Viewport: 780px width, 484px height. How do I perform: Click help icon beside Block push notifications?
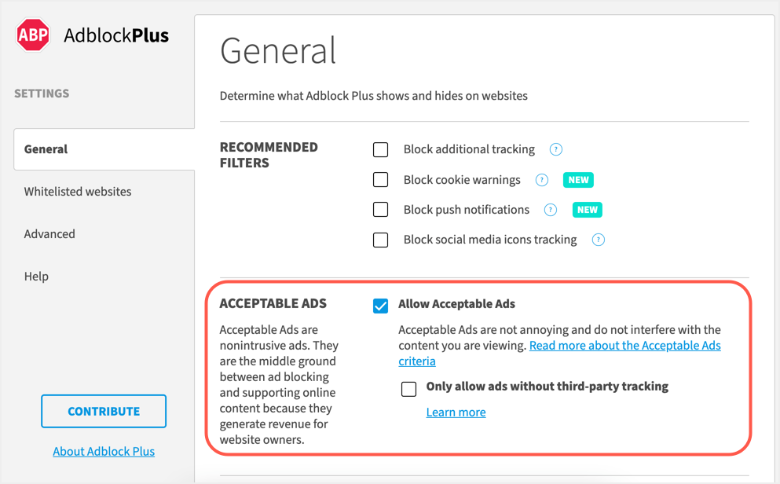coord(551,210)
